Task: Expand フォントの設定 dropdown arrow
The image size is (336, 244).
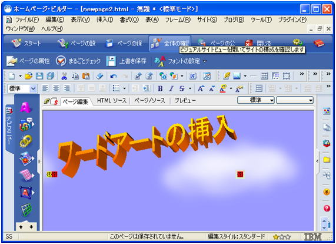Action: pyautogui.click(x=205, y=61)
